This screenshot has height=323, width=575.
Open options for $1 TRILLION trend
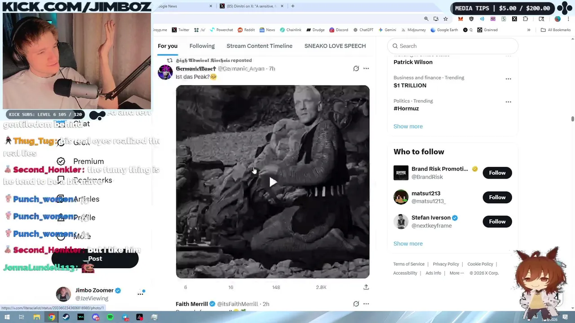pos(508,79)
